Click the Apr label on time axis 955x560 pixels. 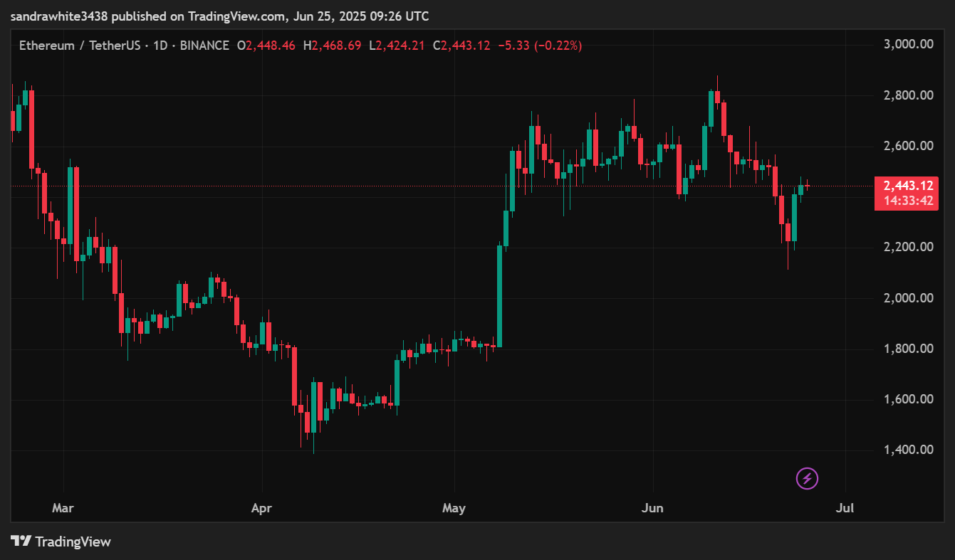coord(262,508)
